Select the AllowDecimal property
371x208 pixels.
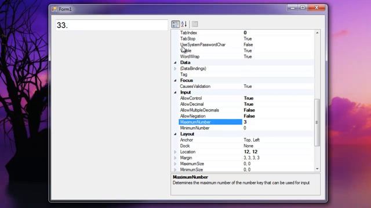tap(192, 104)
